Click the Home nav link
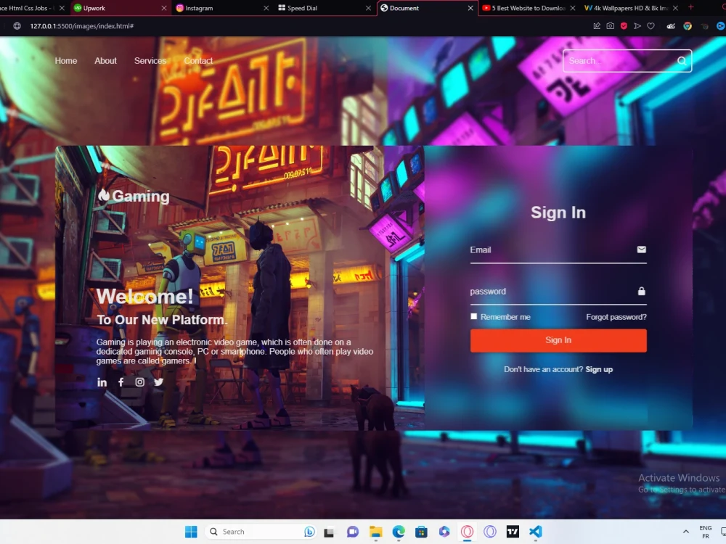Image resolution: width=726 pixels, height=544 pixels. pos(66,61)
